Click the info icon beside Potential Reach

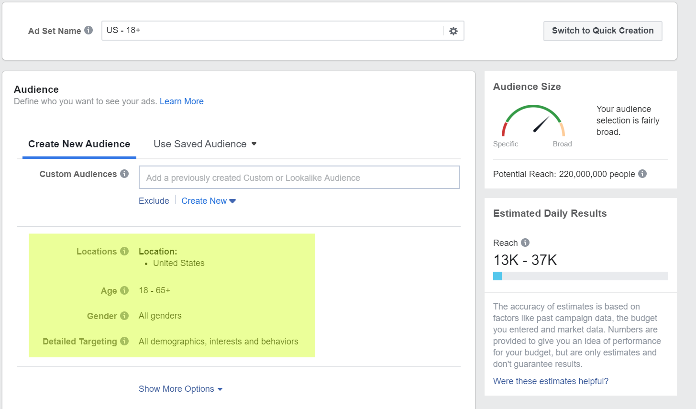642,174
